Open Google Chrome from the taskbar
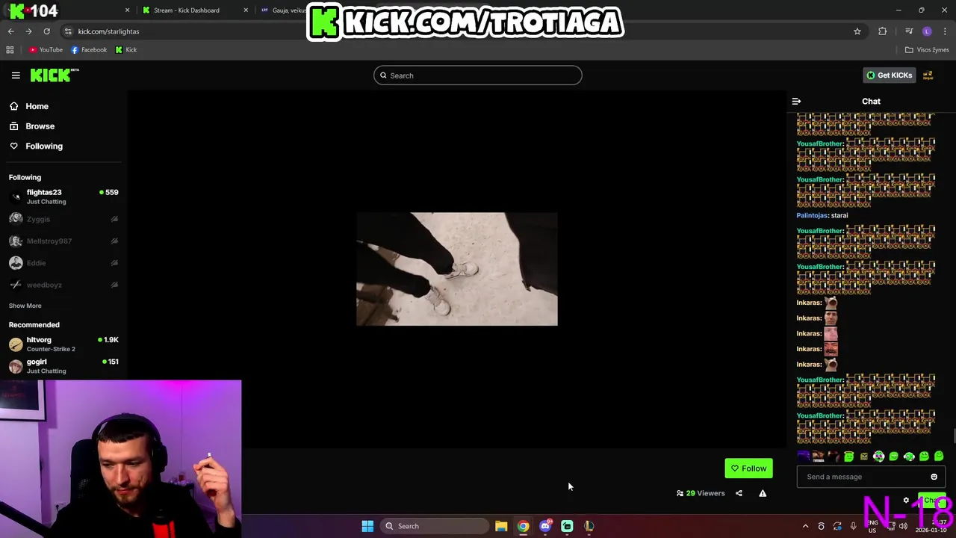The height and width of the screenshot is (538, 956). click(523, 526)
